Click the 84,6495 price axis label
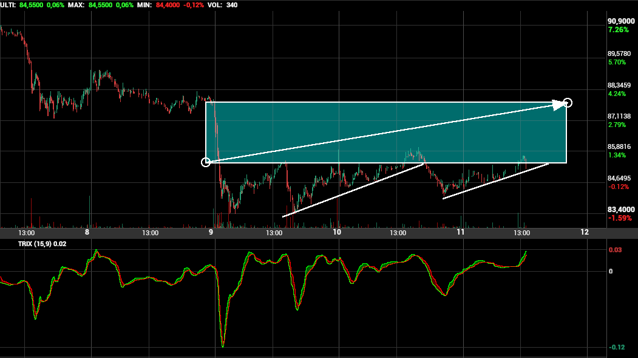This screenshot has width=638, height=358. (619, 178)
